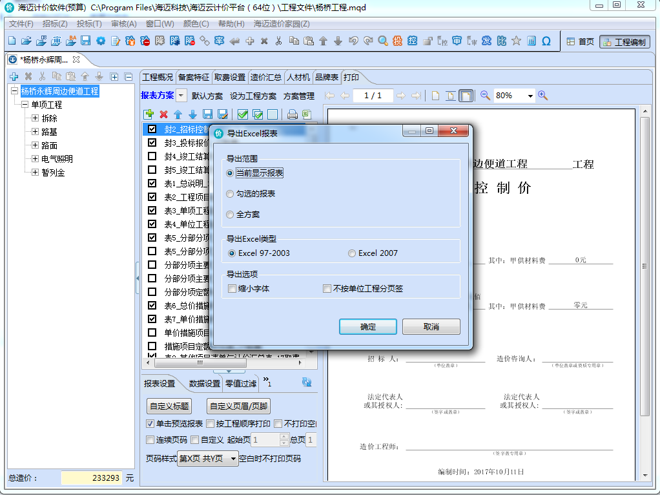660x495 pixels.
Task: Click the 比 compare toolbar icon
Action: click(x=501, y=41)
